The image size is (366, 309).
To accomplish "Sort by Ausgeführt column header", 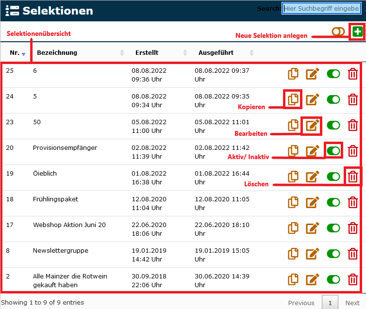I will pyautogui.click(x=216, y=53).
